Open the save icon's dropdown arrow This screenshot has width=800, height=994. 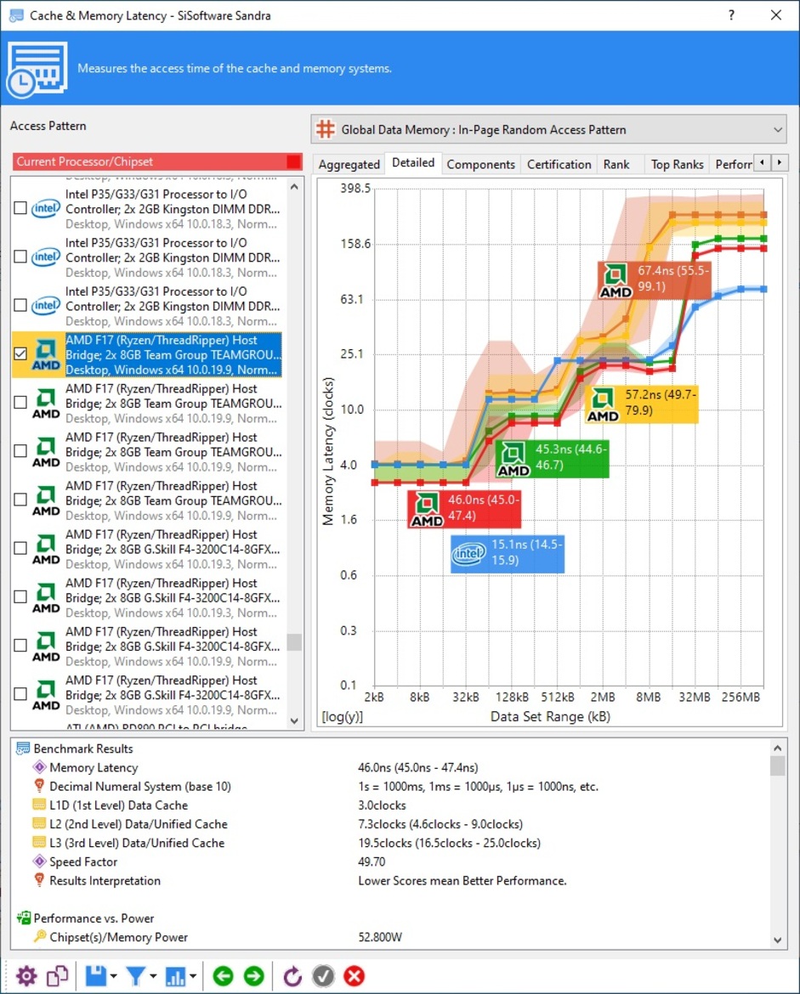tap(114, 976)
